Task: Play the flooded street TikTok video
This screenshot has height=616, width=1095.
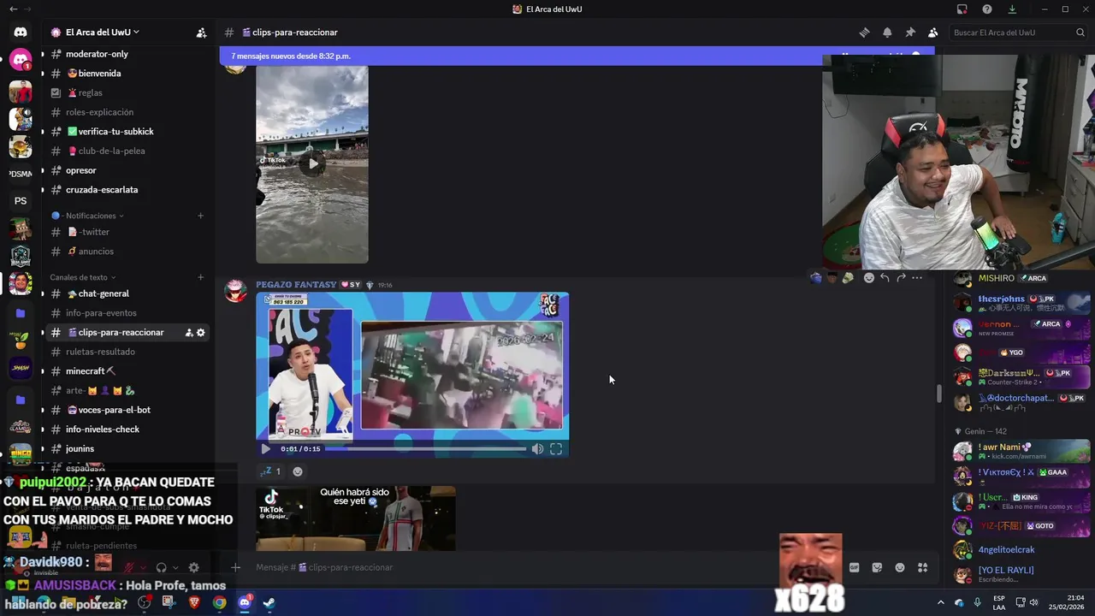Action: (312, 163)
